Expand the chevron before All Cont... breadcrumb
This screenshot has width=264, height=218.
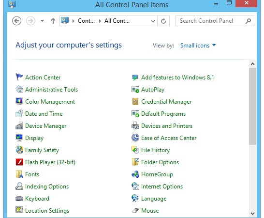click(x=100, y=21)
